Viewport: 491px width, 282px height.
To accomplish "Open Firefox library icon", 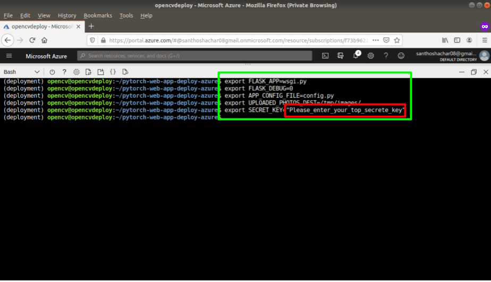I will tap(445, 40).
